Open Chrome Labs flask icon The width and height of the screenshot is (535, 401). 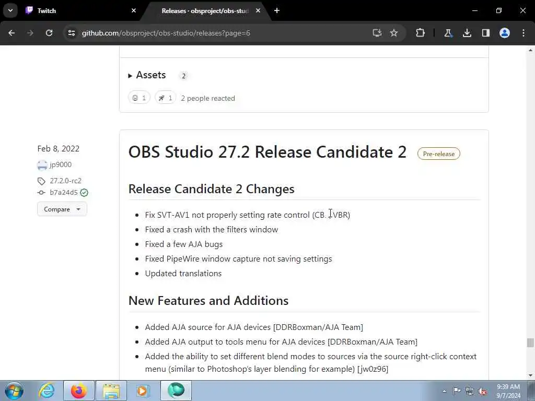[x=448, y=33]
